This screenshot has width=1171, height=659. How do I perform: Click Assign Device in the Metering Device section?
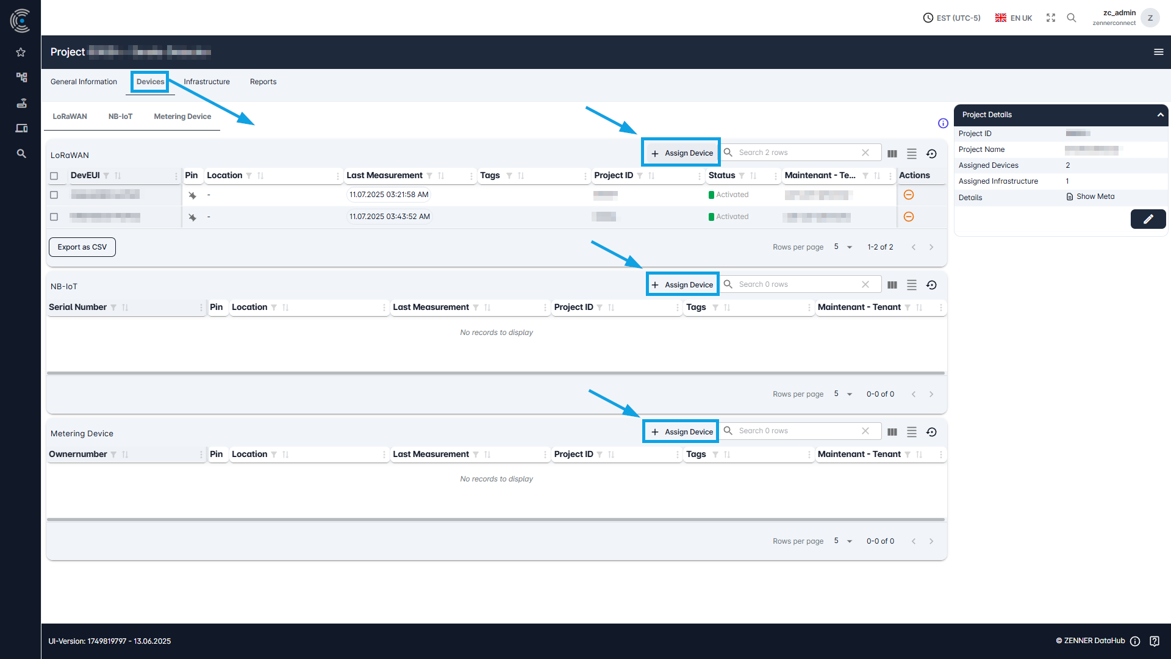tap(680, 431)
